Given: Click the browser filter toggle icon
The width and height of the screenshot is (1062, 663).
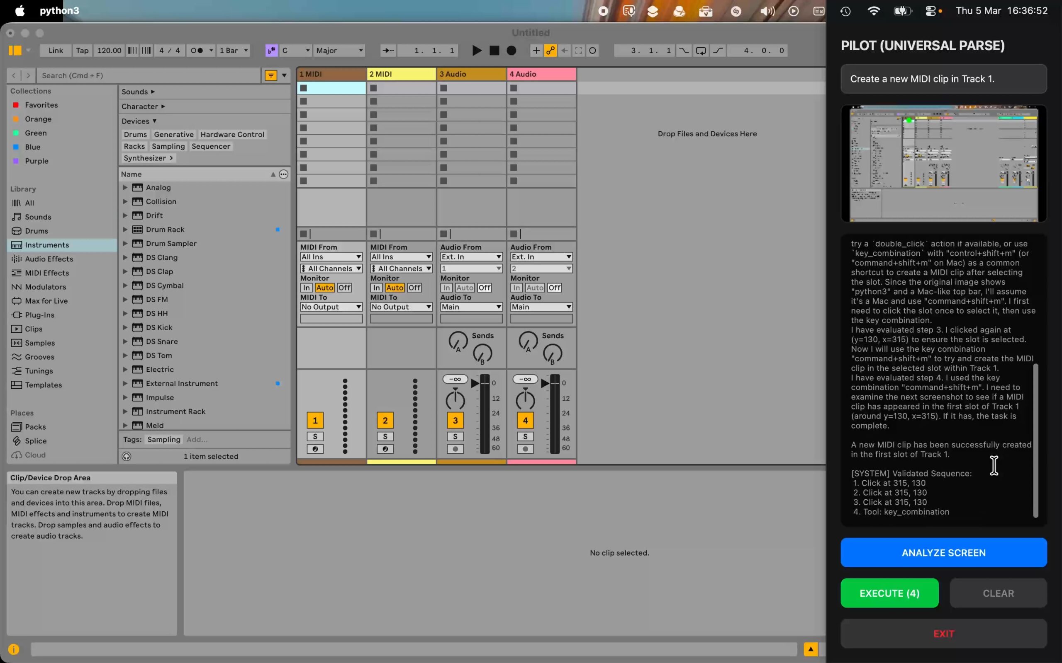Looking at the screenshot, I should point(271,75).
